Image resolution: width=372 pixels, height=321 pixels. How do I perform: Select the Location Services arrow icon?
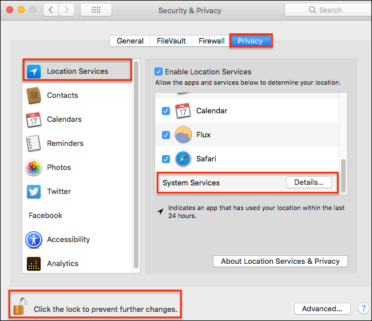coord(34,71)
